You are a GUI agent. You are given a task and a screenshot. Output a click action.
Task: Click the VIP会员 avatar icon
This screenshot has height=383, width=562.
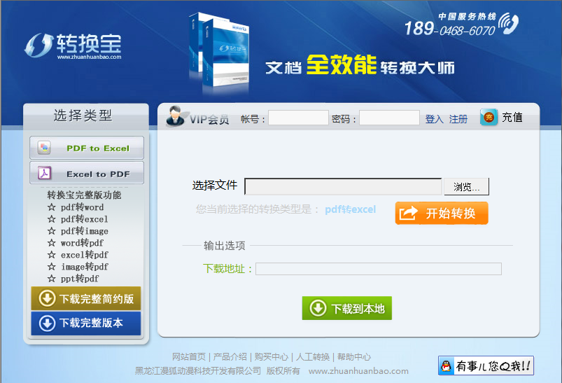tap(176, 116)
